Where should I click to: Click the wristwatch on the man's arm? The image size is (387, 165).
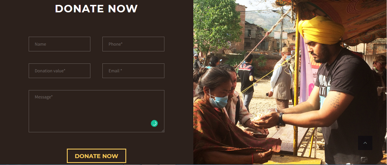click(x=281, y=120)
